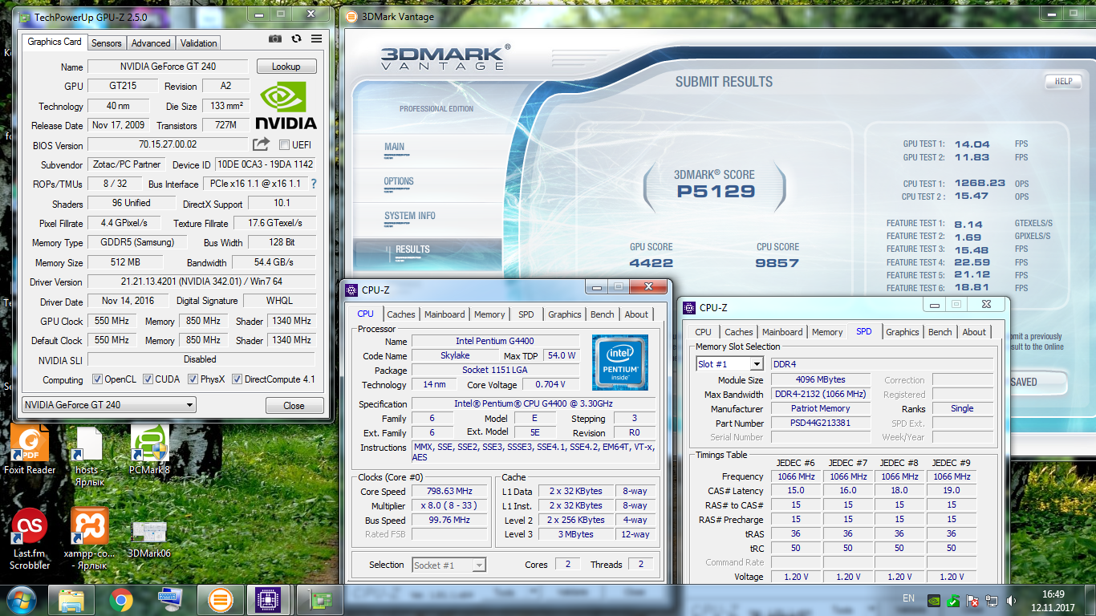
Task: Open Mainboard tab in the Processor CPU-Z window
Action: 444,314
